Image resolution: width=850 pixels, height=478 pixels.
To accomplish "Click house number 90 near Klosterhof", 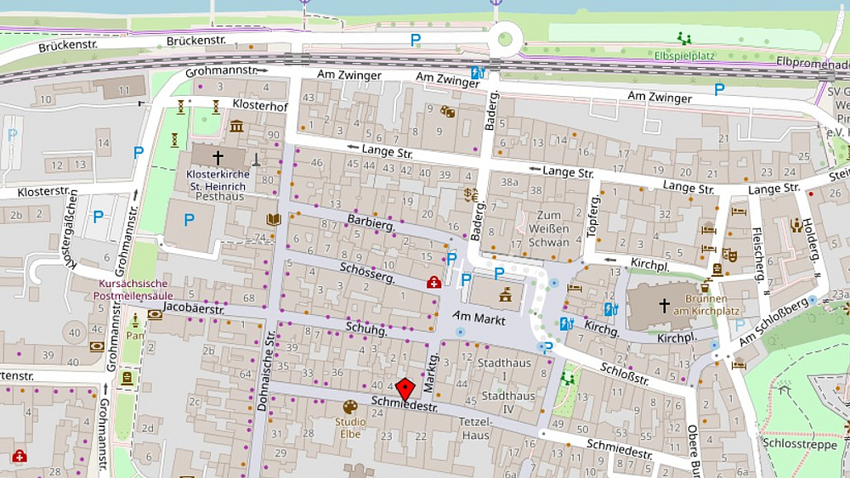I will [x=273, y=135].
